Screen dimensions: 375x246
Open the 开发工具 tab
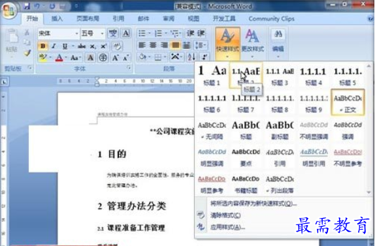pyautogui.click(x=224, y=19)
